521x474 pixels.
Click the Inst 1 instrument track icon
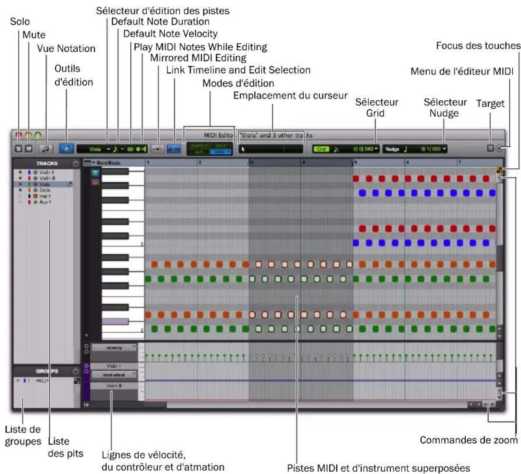pos(35,196)
